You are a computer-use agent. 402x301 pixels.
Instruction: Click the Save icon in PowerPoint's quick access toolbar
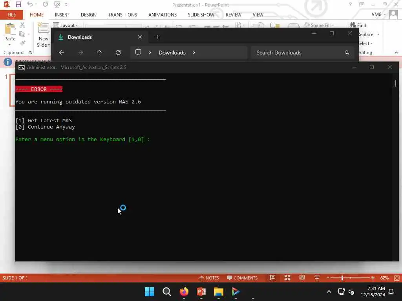18,4
